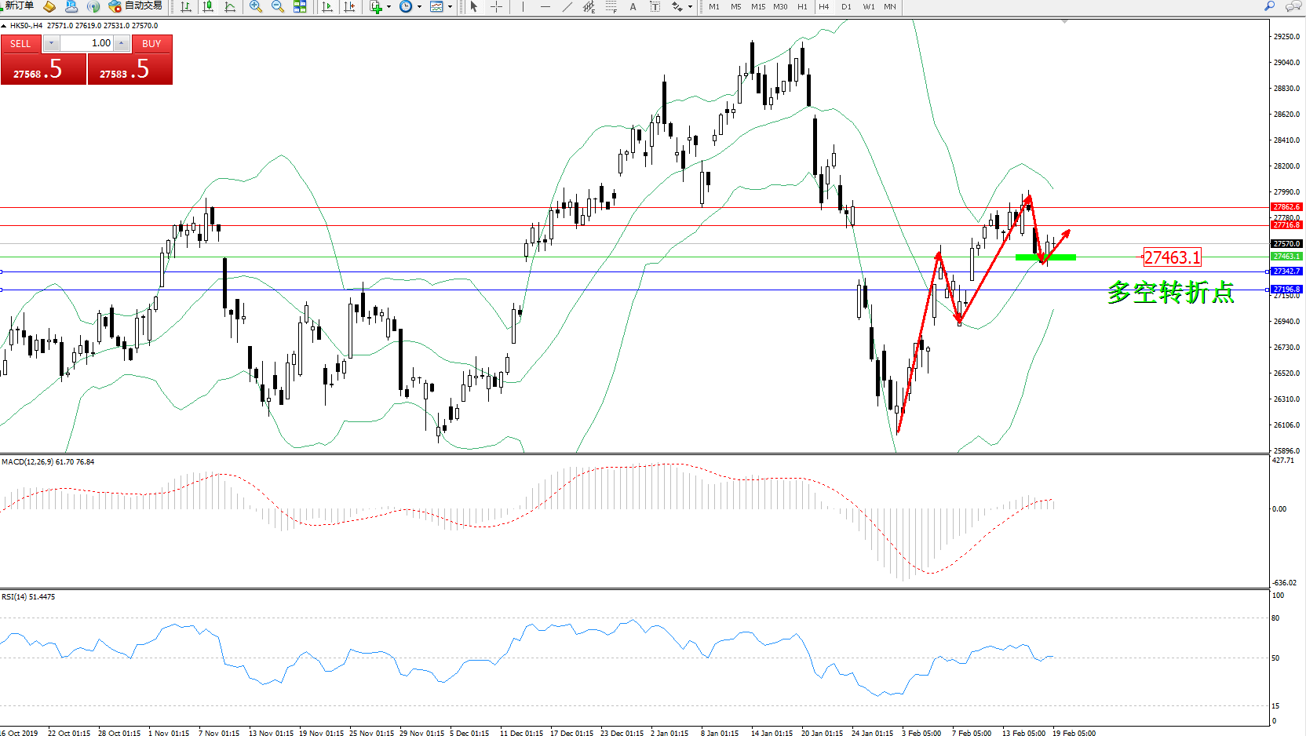Select the trendline drawing tool
Screen dimensions: 1306x736
pyautogui.click(x=567, y=6)
